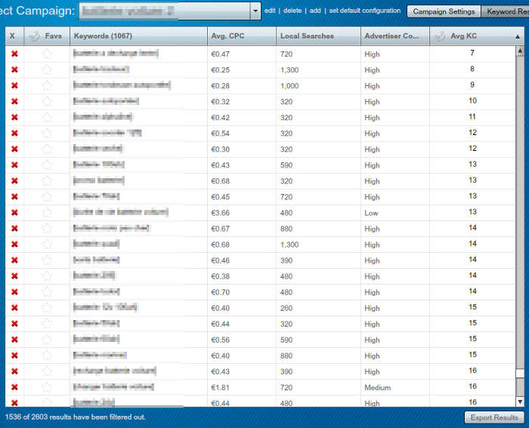Click the 'set default configuration' link

tap(365, 11)
